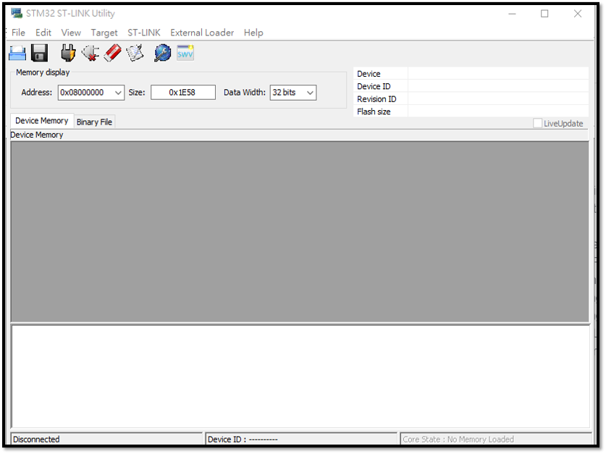Click the Device info row label
The width and height of the screenshot is (606, 454).
click(369, 74)
